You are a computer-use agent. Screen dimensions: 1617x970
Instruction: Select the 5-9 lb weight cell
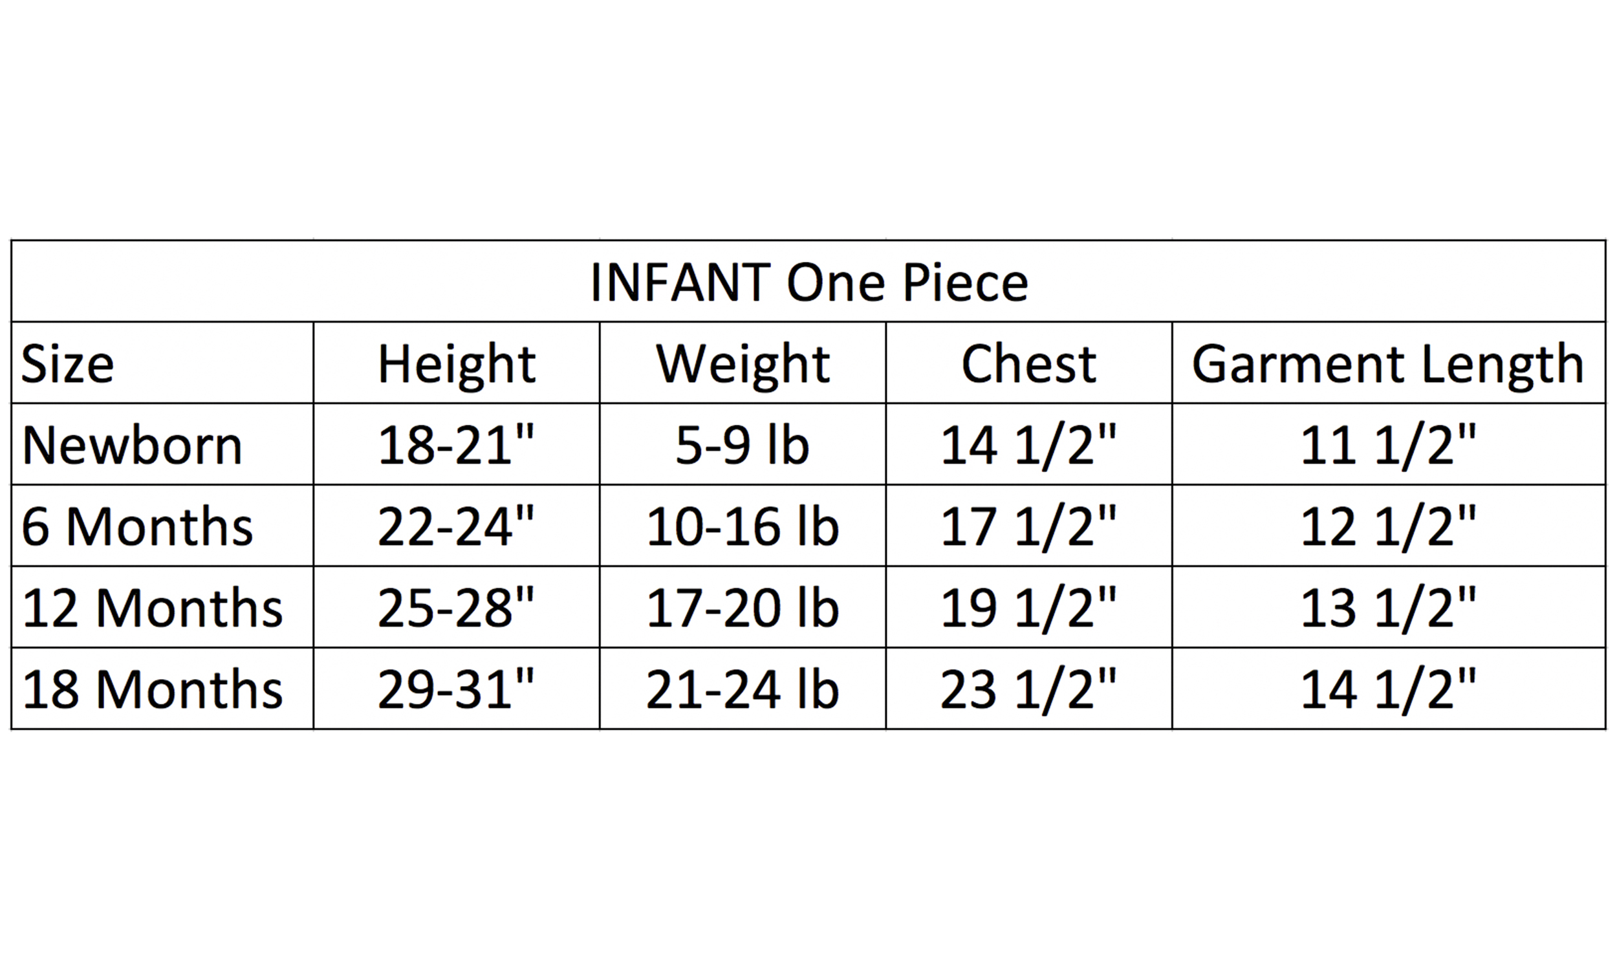point(743,446)
